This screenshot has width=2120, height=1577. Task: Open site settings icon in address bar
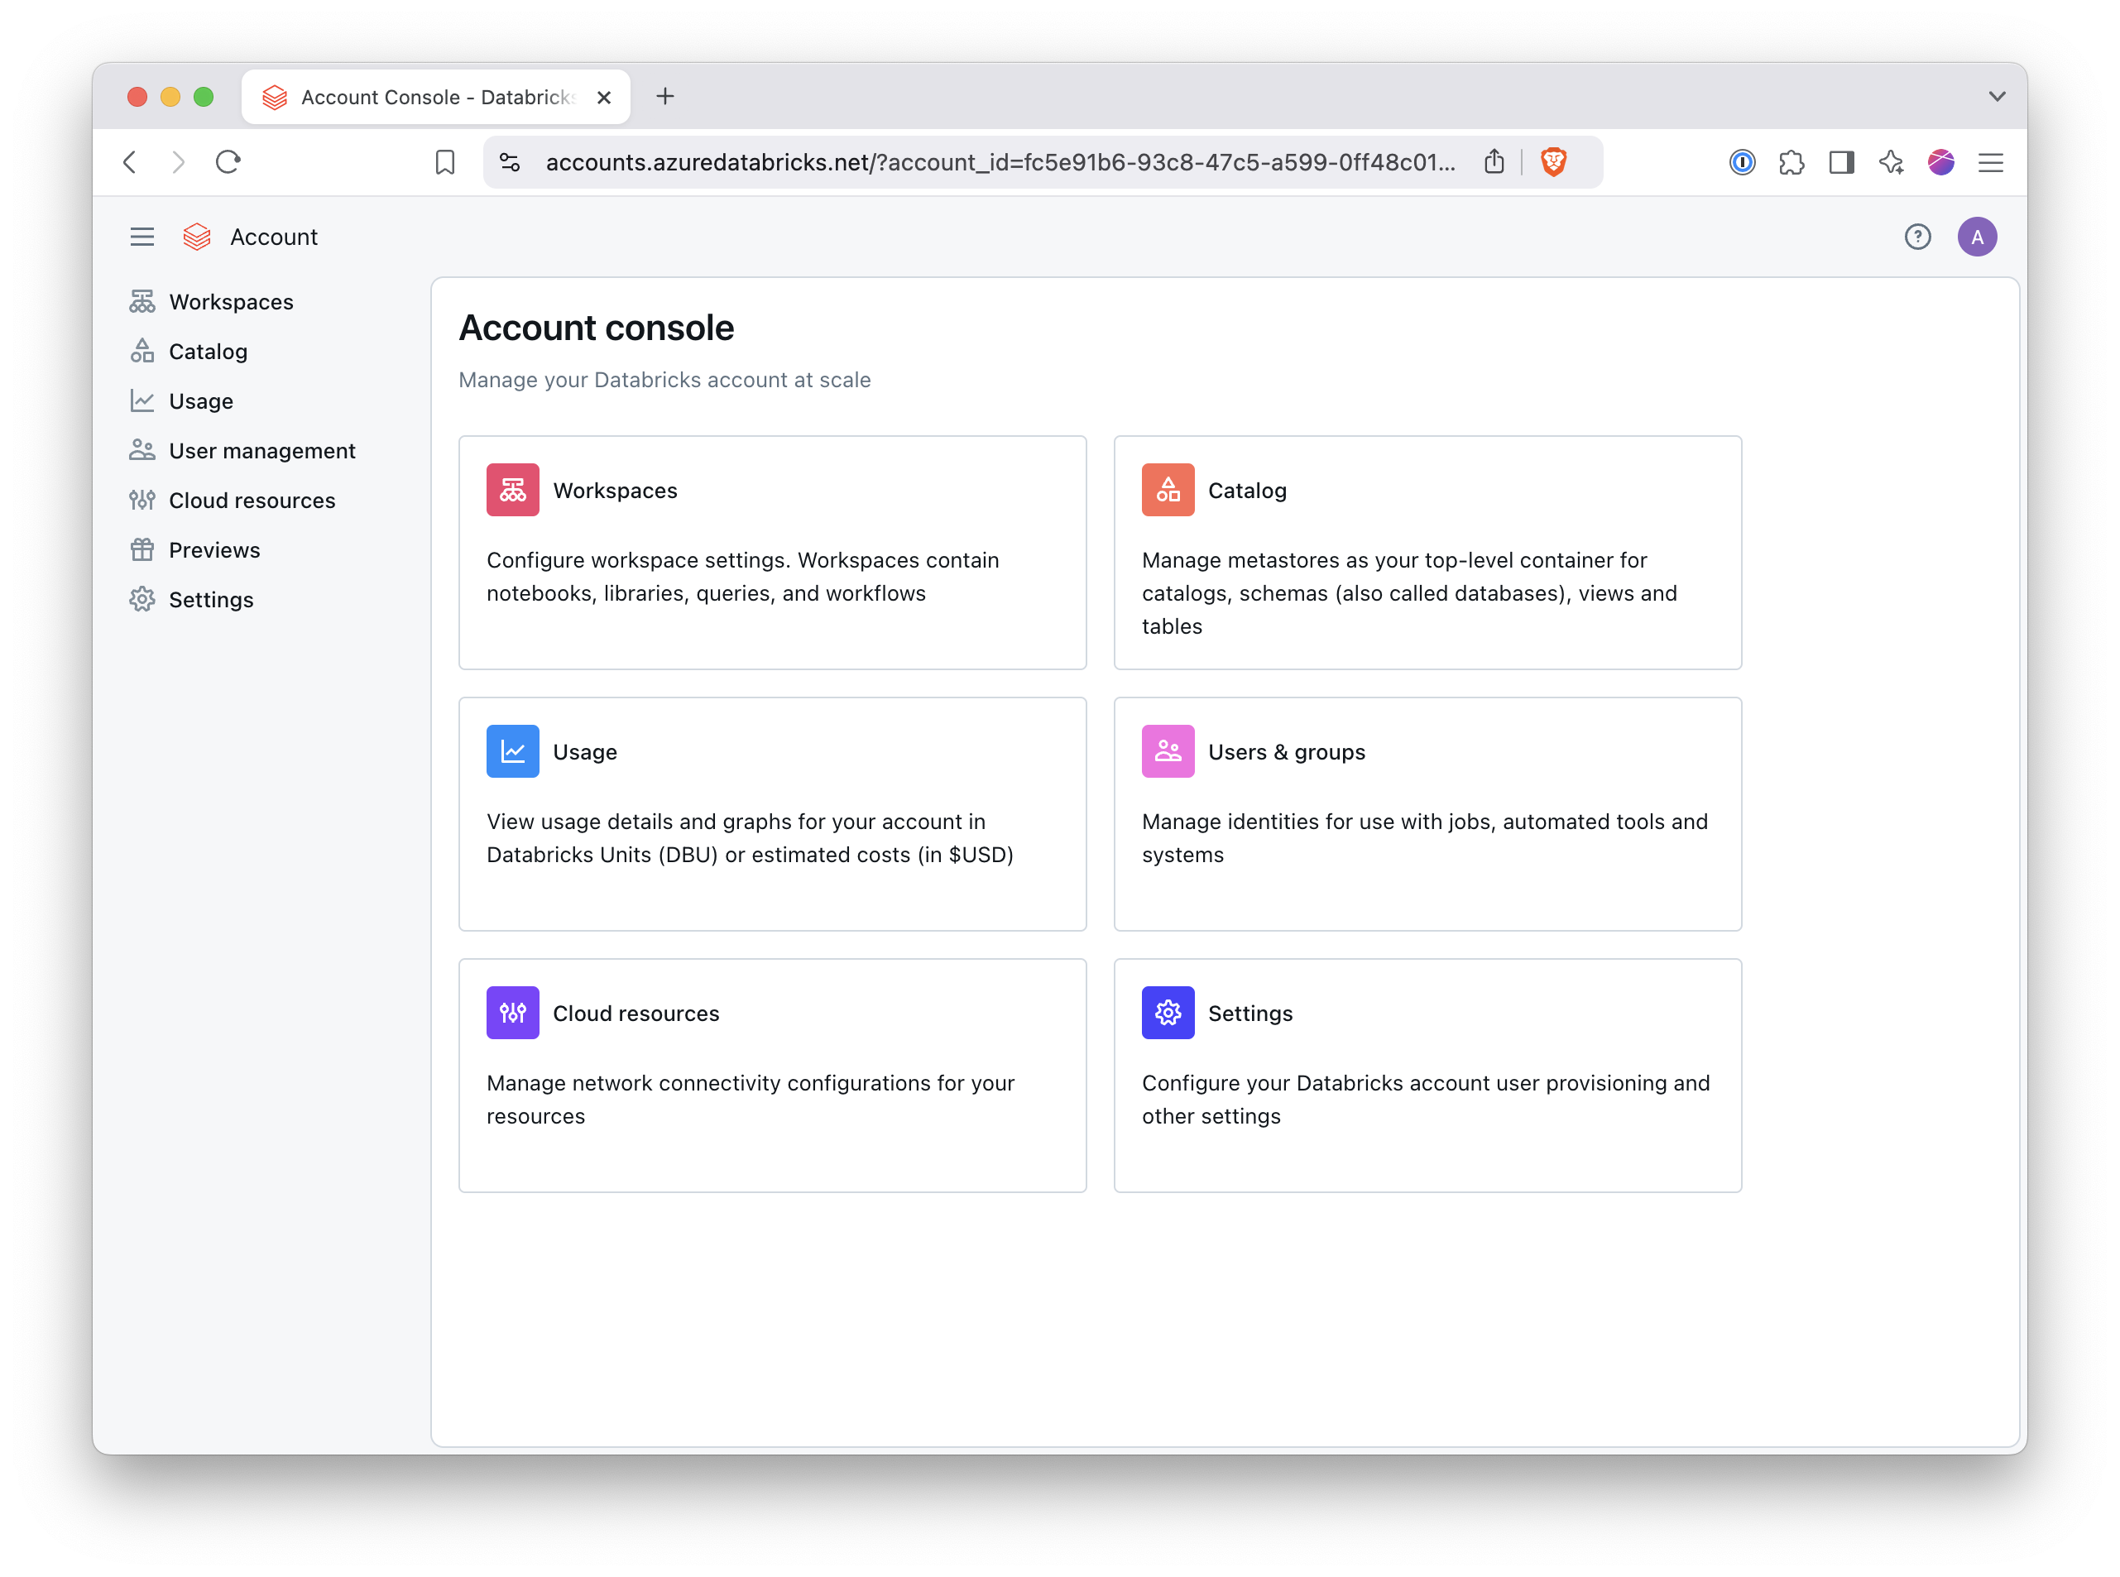point(510,162)
